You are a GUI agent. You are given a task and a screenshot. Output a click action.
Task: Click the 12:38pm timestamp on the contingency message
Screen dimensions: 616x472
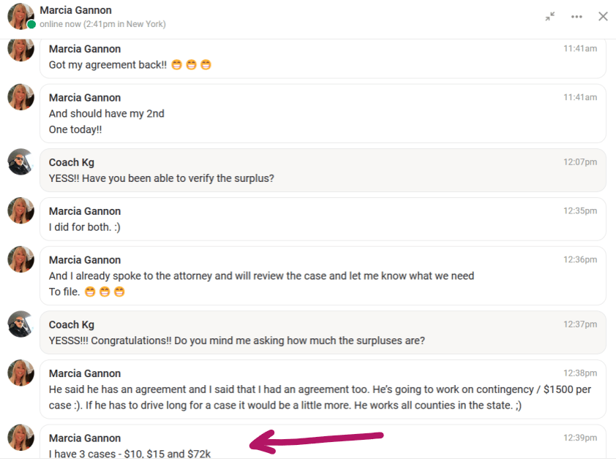click(x=579, y=373)
